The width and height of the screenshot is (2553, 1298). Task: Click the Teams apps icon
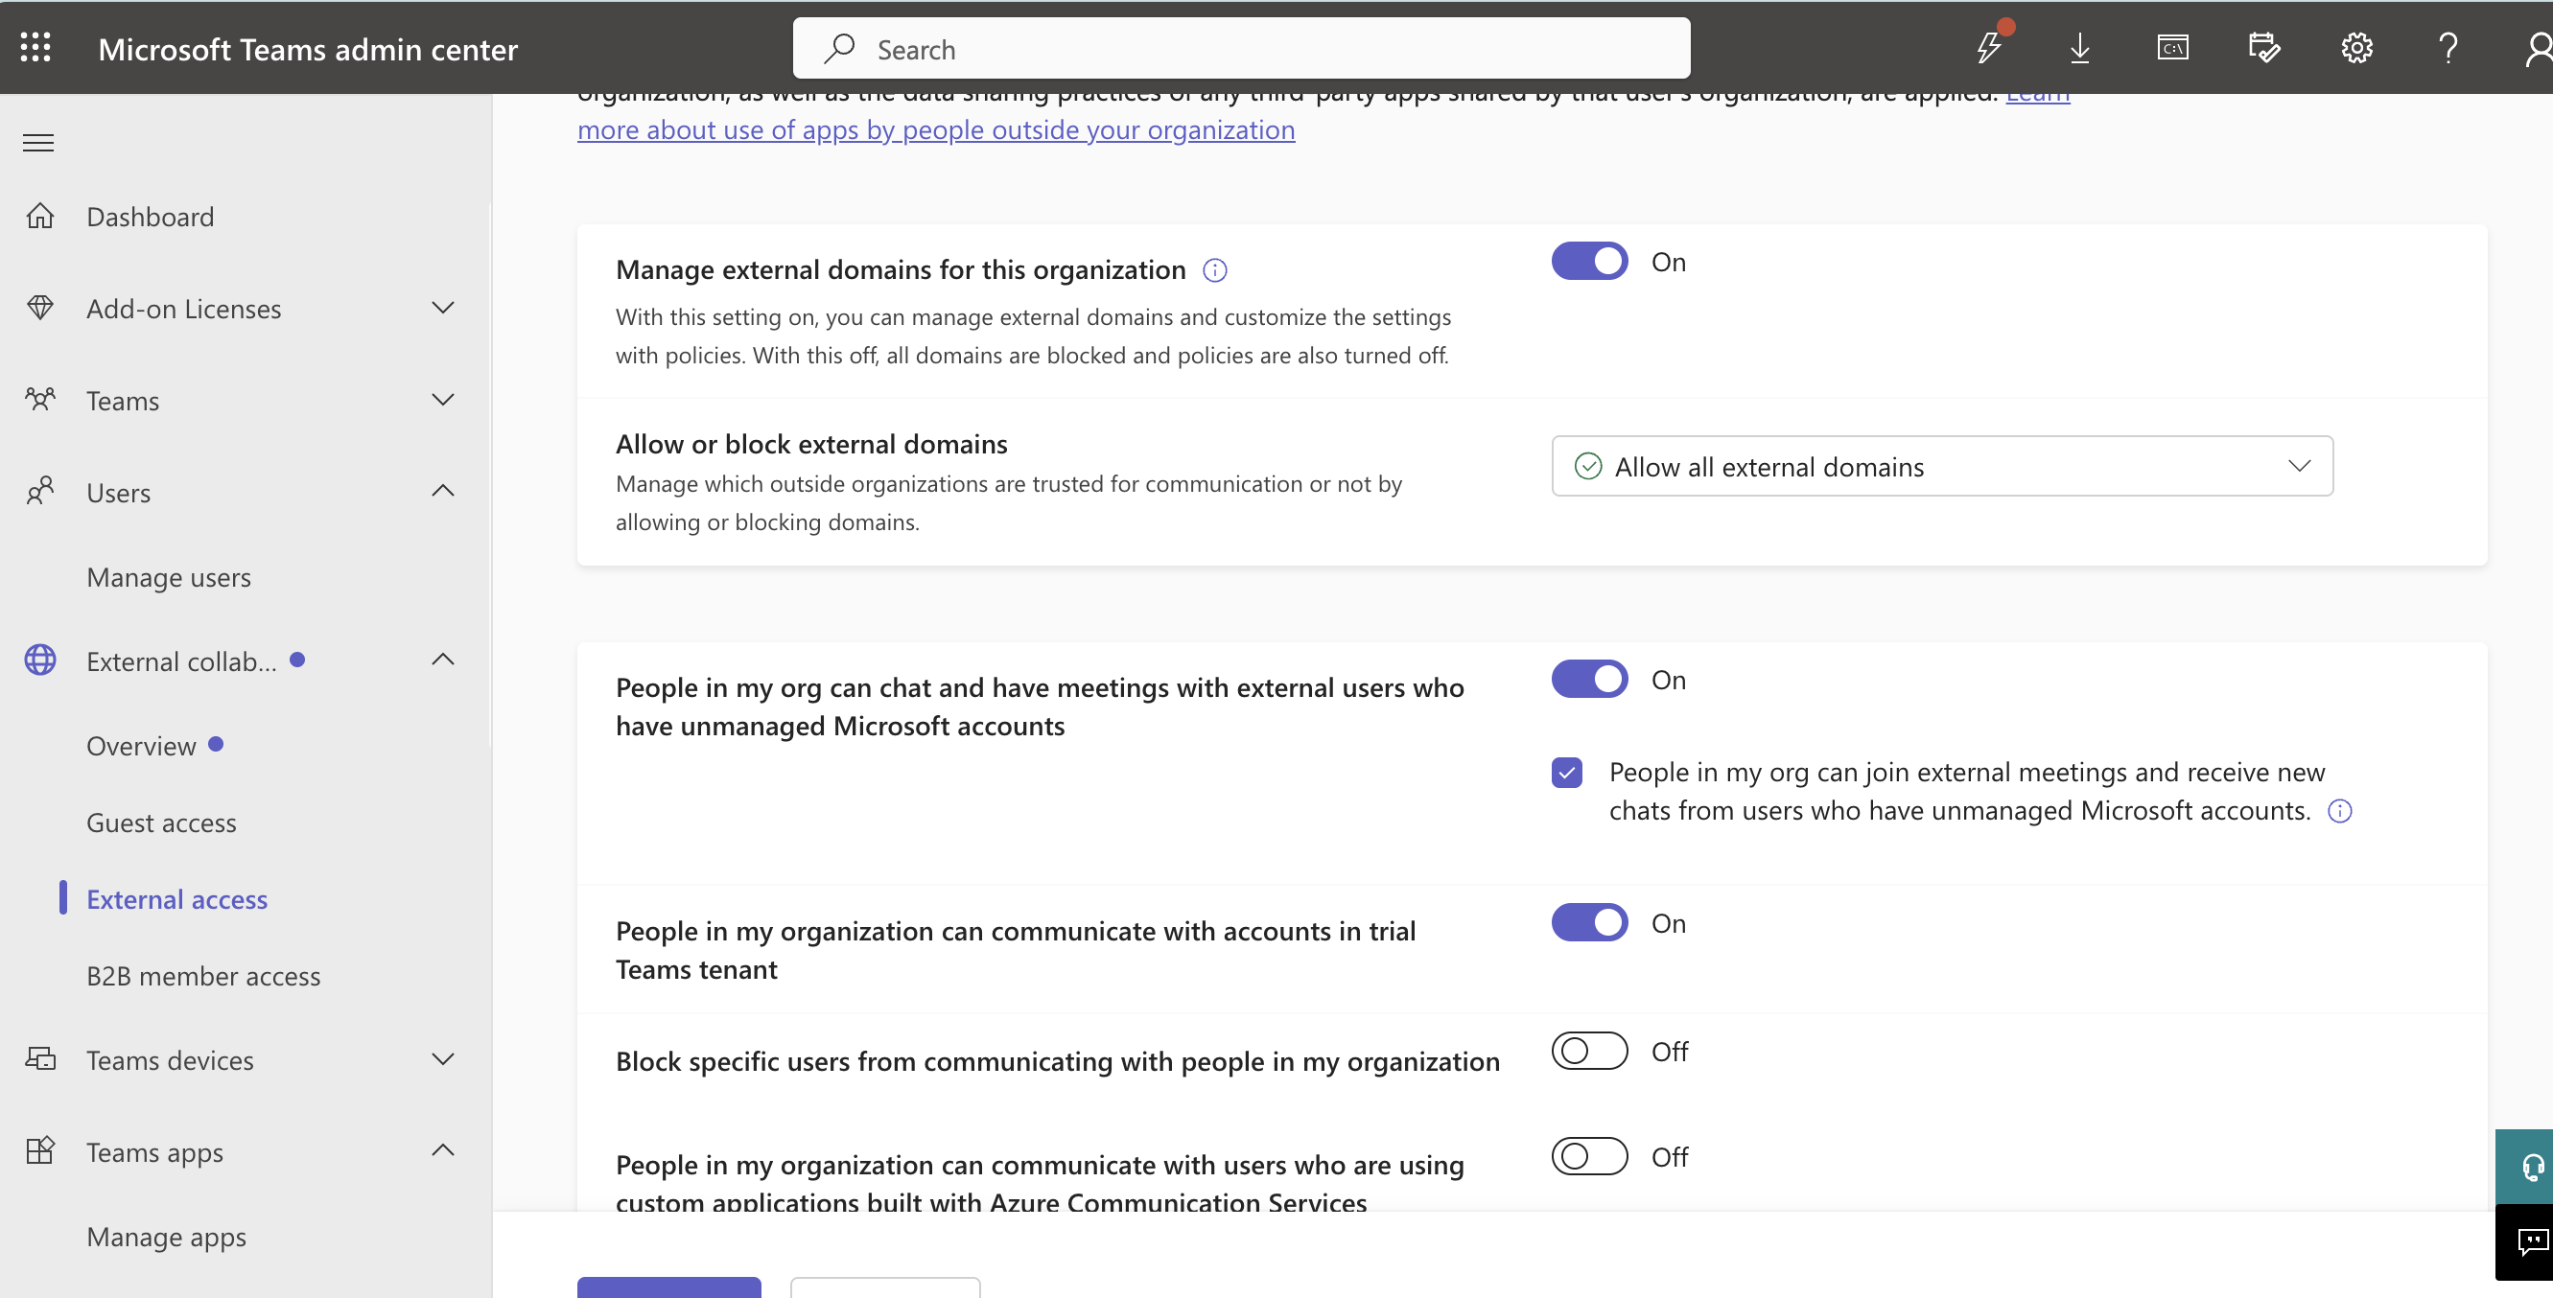pyautogui.click(x=39, y=1151)
